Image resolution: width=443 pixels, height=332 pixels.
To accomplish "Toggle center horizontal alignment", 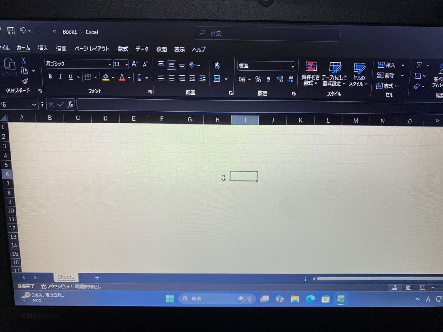I will pyautogui.click(x=171, y=78).
